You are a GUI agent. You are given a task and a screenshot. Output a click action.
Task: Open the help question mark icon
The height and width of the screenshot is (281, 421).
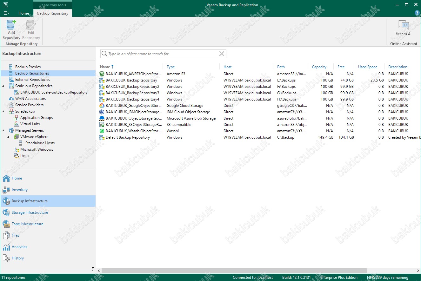[x=417, y=13]
